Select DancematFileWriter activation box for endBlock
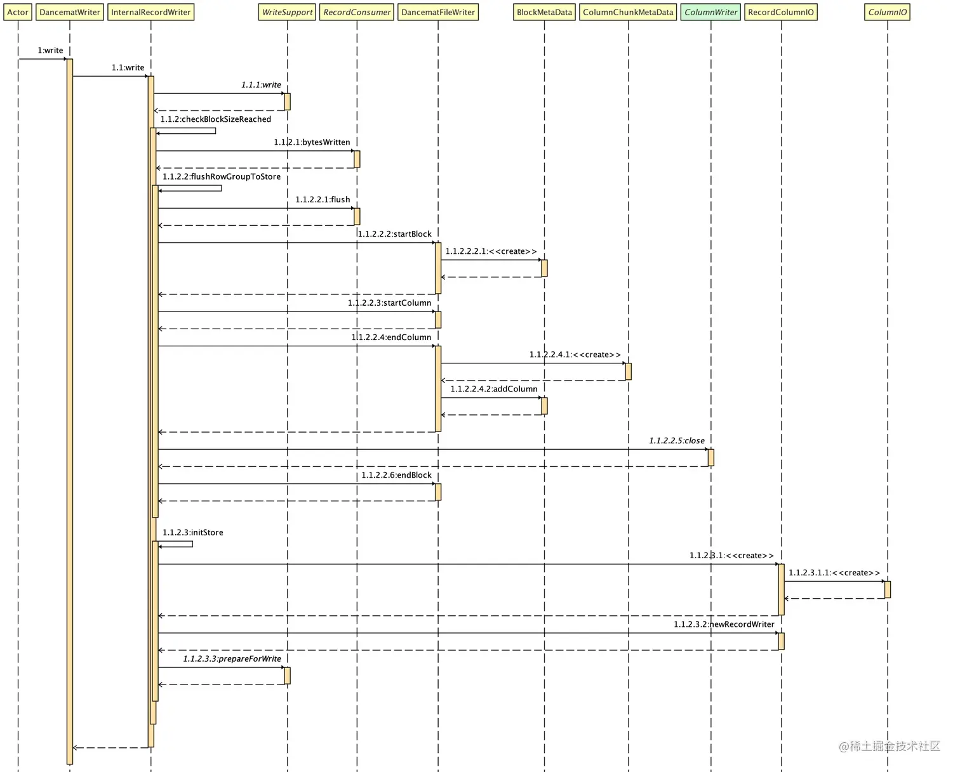The width and height of the screenshot is (960, 772). [438, 492]
